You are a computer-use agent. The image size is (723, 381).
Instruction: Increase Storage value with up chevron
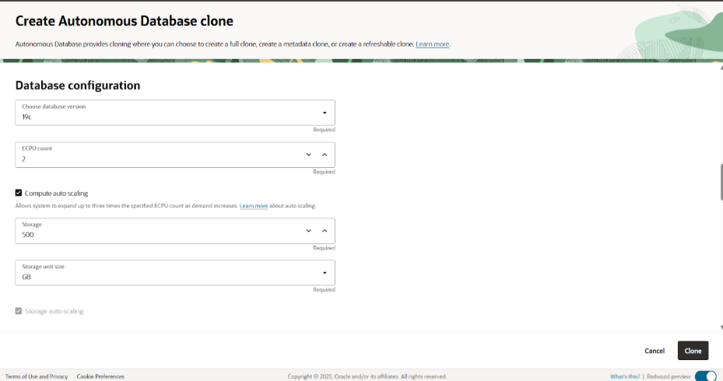click(x=325, y=231)
